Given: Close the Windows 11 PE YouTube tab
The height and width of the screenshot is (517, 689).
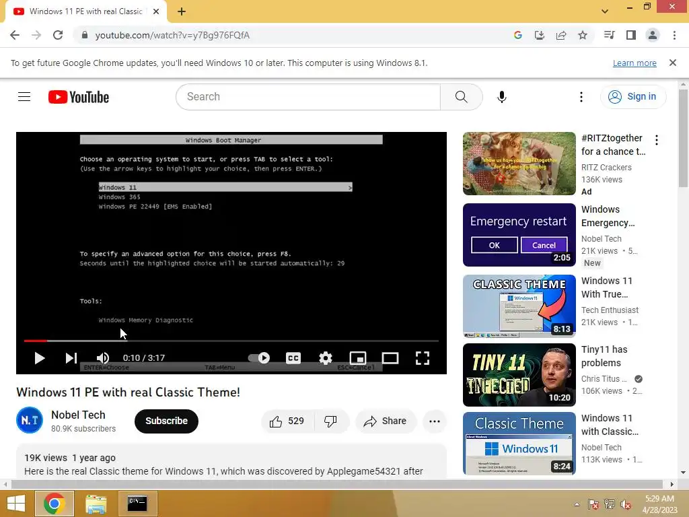Looking at the screenshot, I should click(x=156, y=11).
